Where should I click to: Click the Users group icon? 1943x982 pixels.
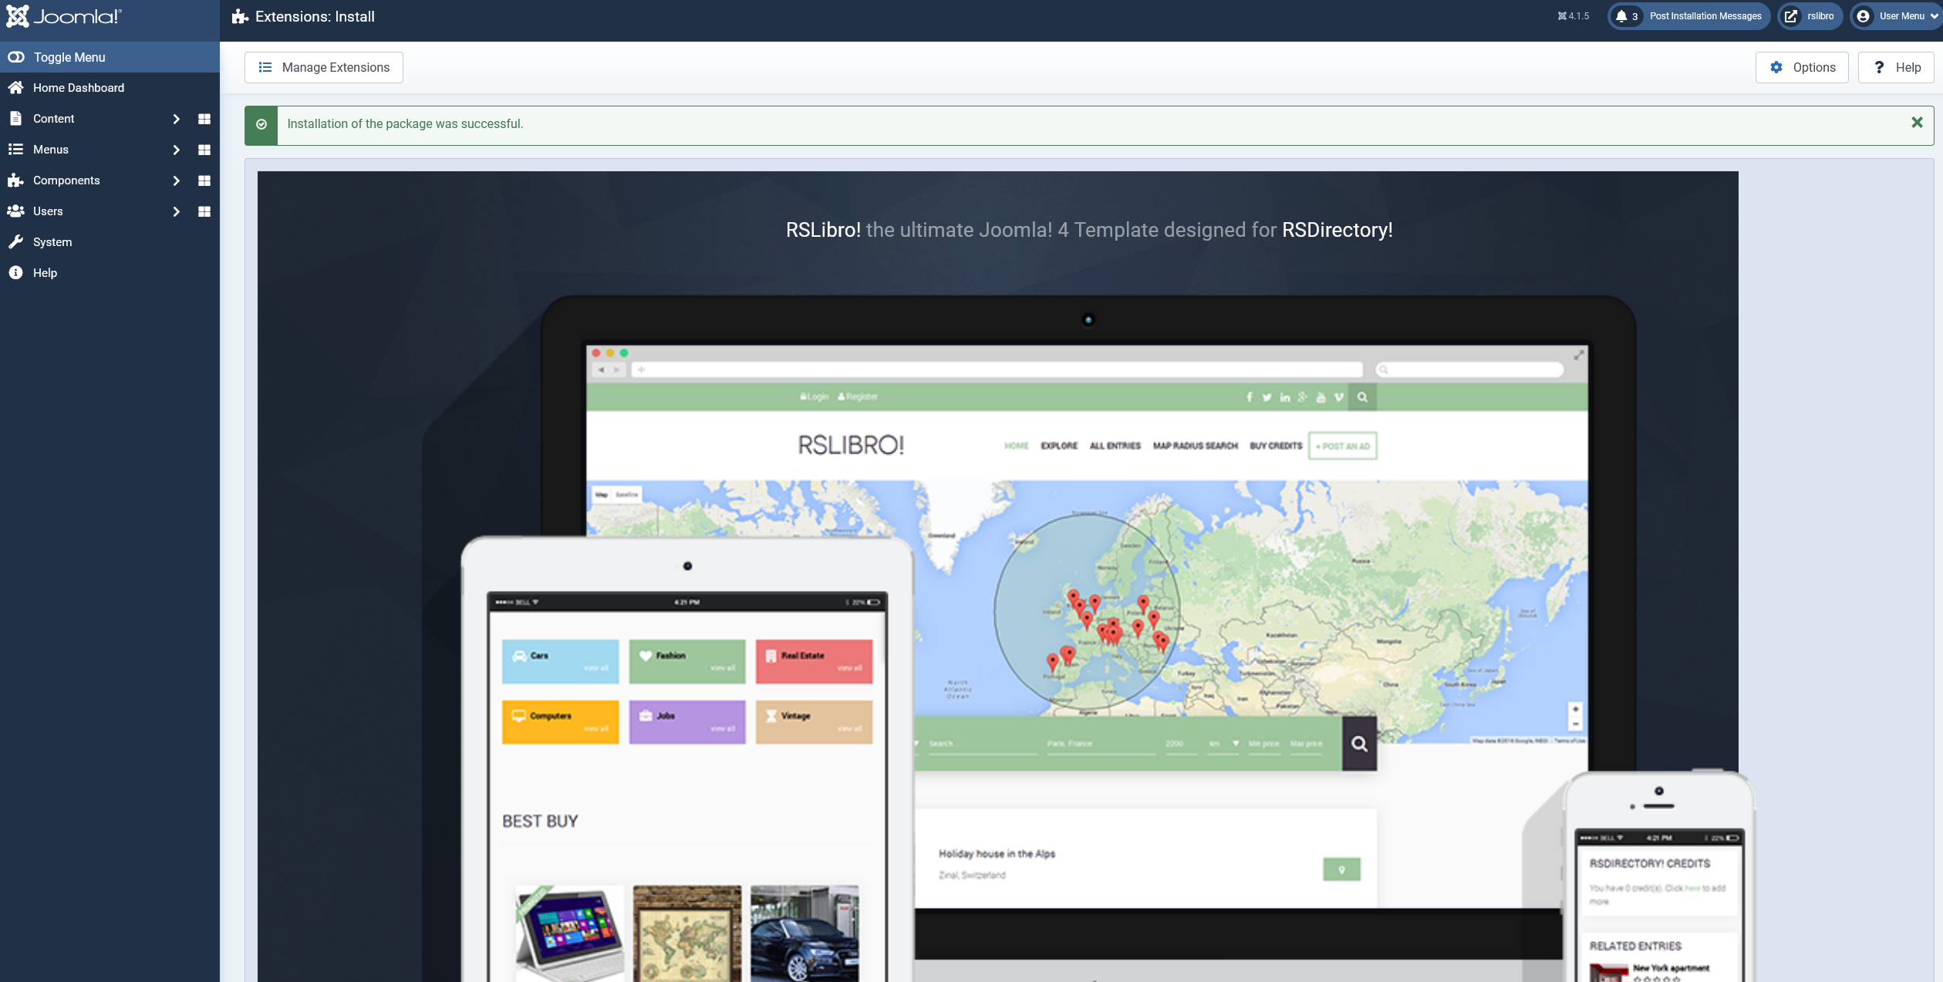point(15,211)
